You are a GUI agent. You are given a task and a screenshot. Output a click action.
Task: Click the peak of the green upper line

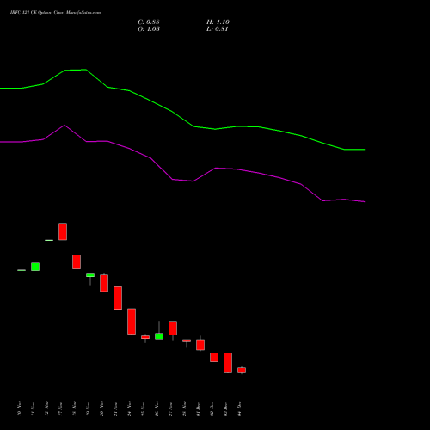pos(85,70)
